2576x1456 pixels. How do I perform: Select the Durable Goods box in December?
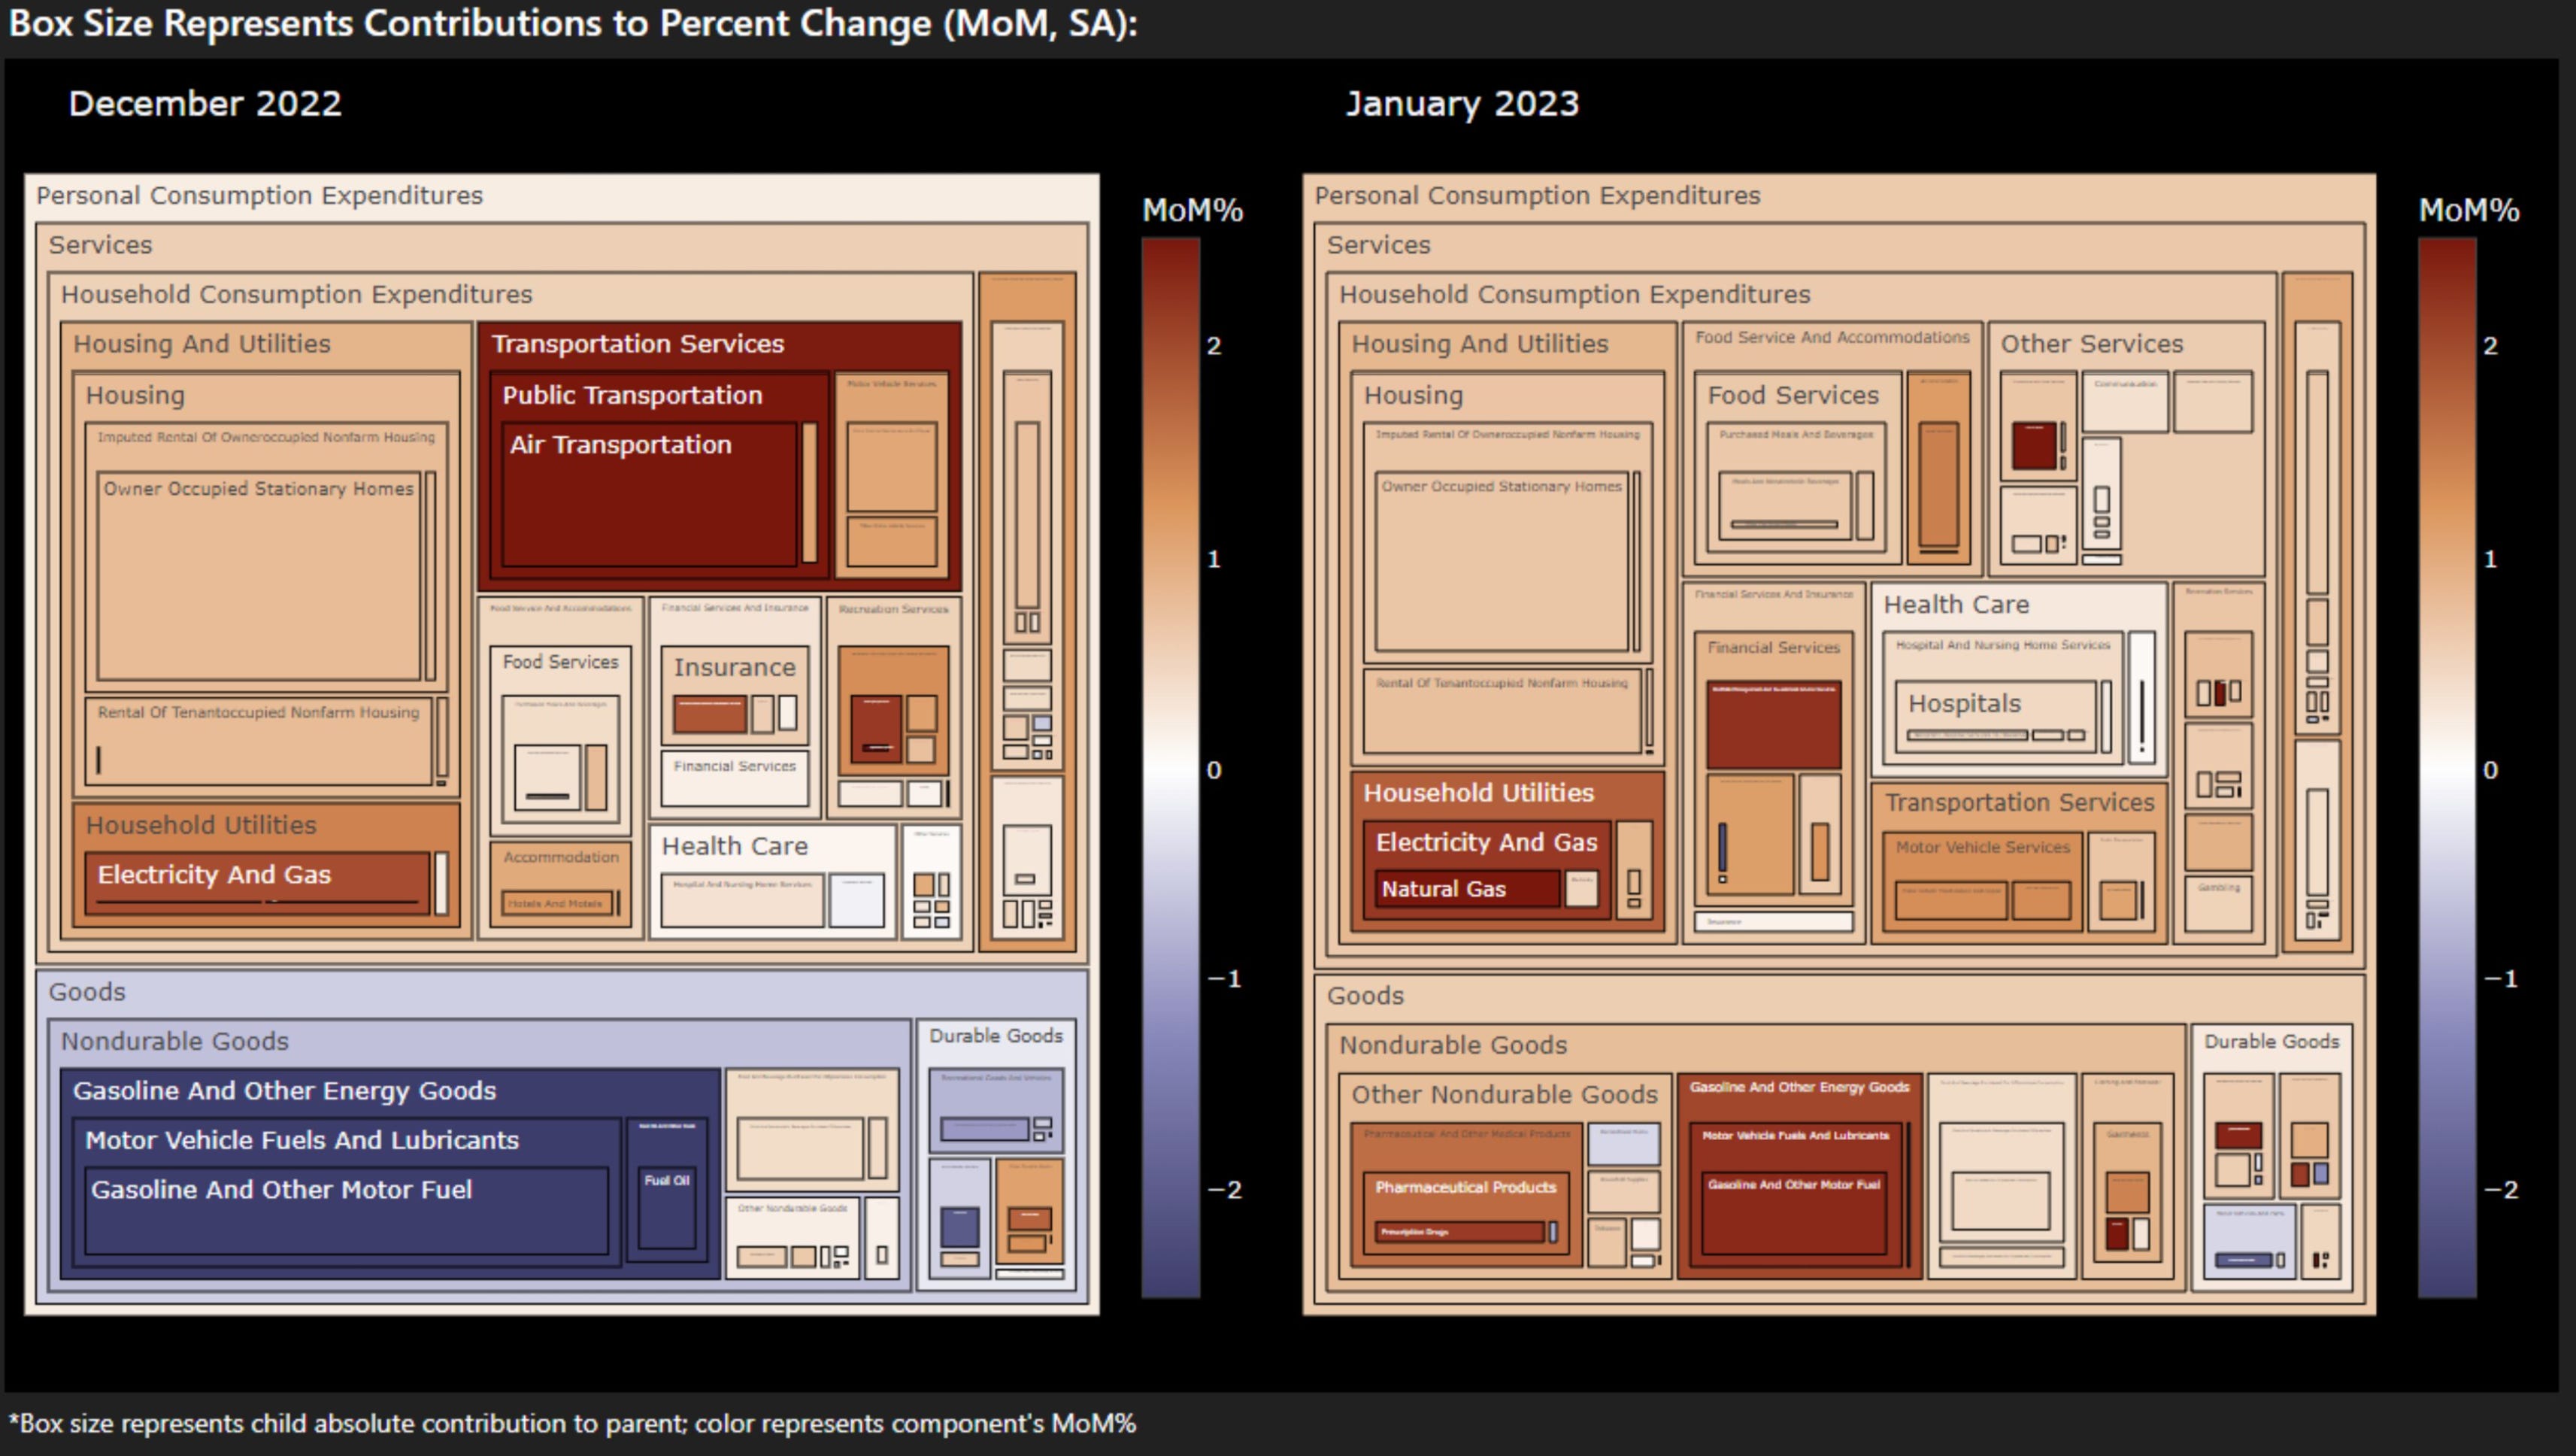pos(995,1036)
